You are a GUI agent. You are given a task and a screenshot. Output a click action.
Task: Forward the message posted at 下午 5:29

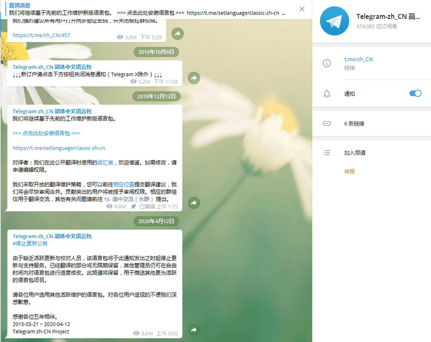click(178, 33)
